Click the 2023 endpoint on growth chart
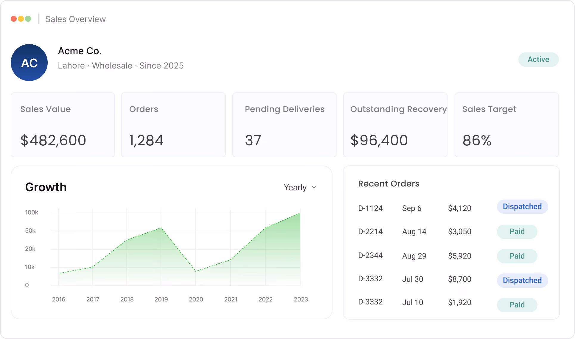Viewport: 575px width, 339px height. 300,213
